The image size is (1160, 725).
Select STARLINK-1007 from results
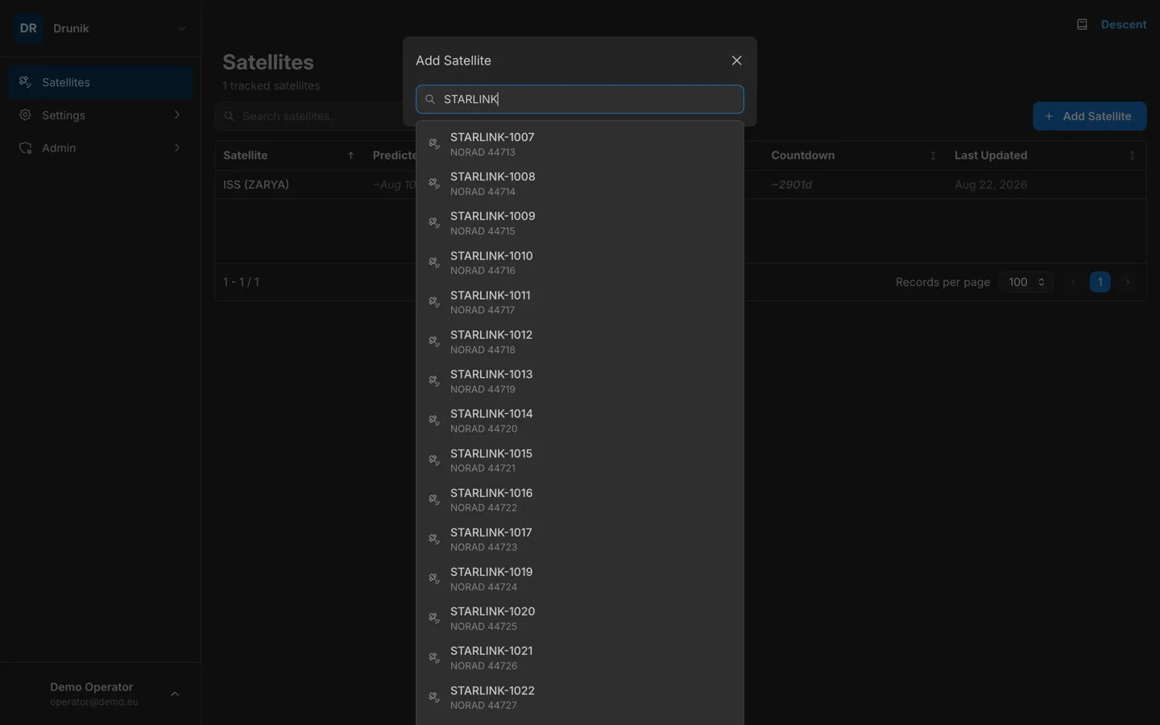[580, 144]
